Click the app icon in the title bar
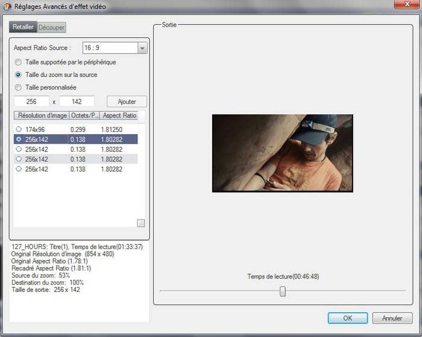 click(x=7, y=7)
